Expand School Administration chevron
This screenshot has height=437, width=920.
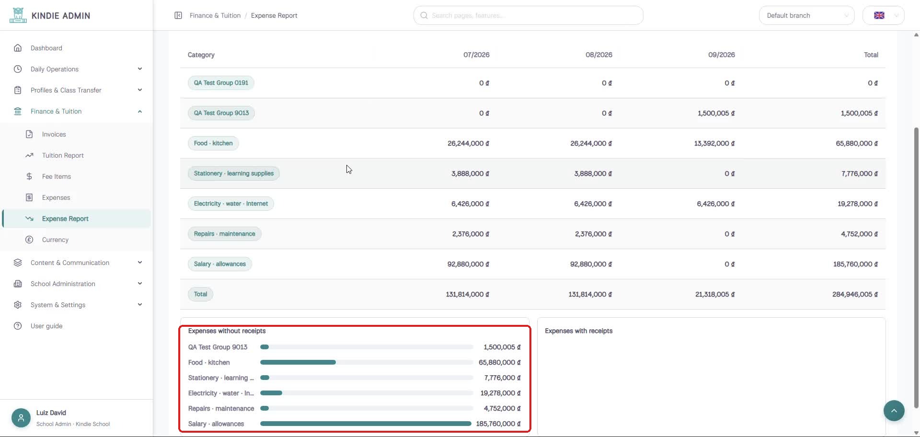click(140, 284)
